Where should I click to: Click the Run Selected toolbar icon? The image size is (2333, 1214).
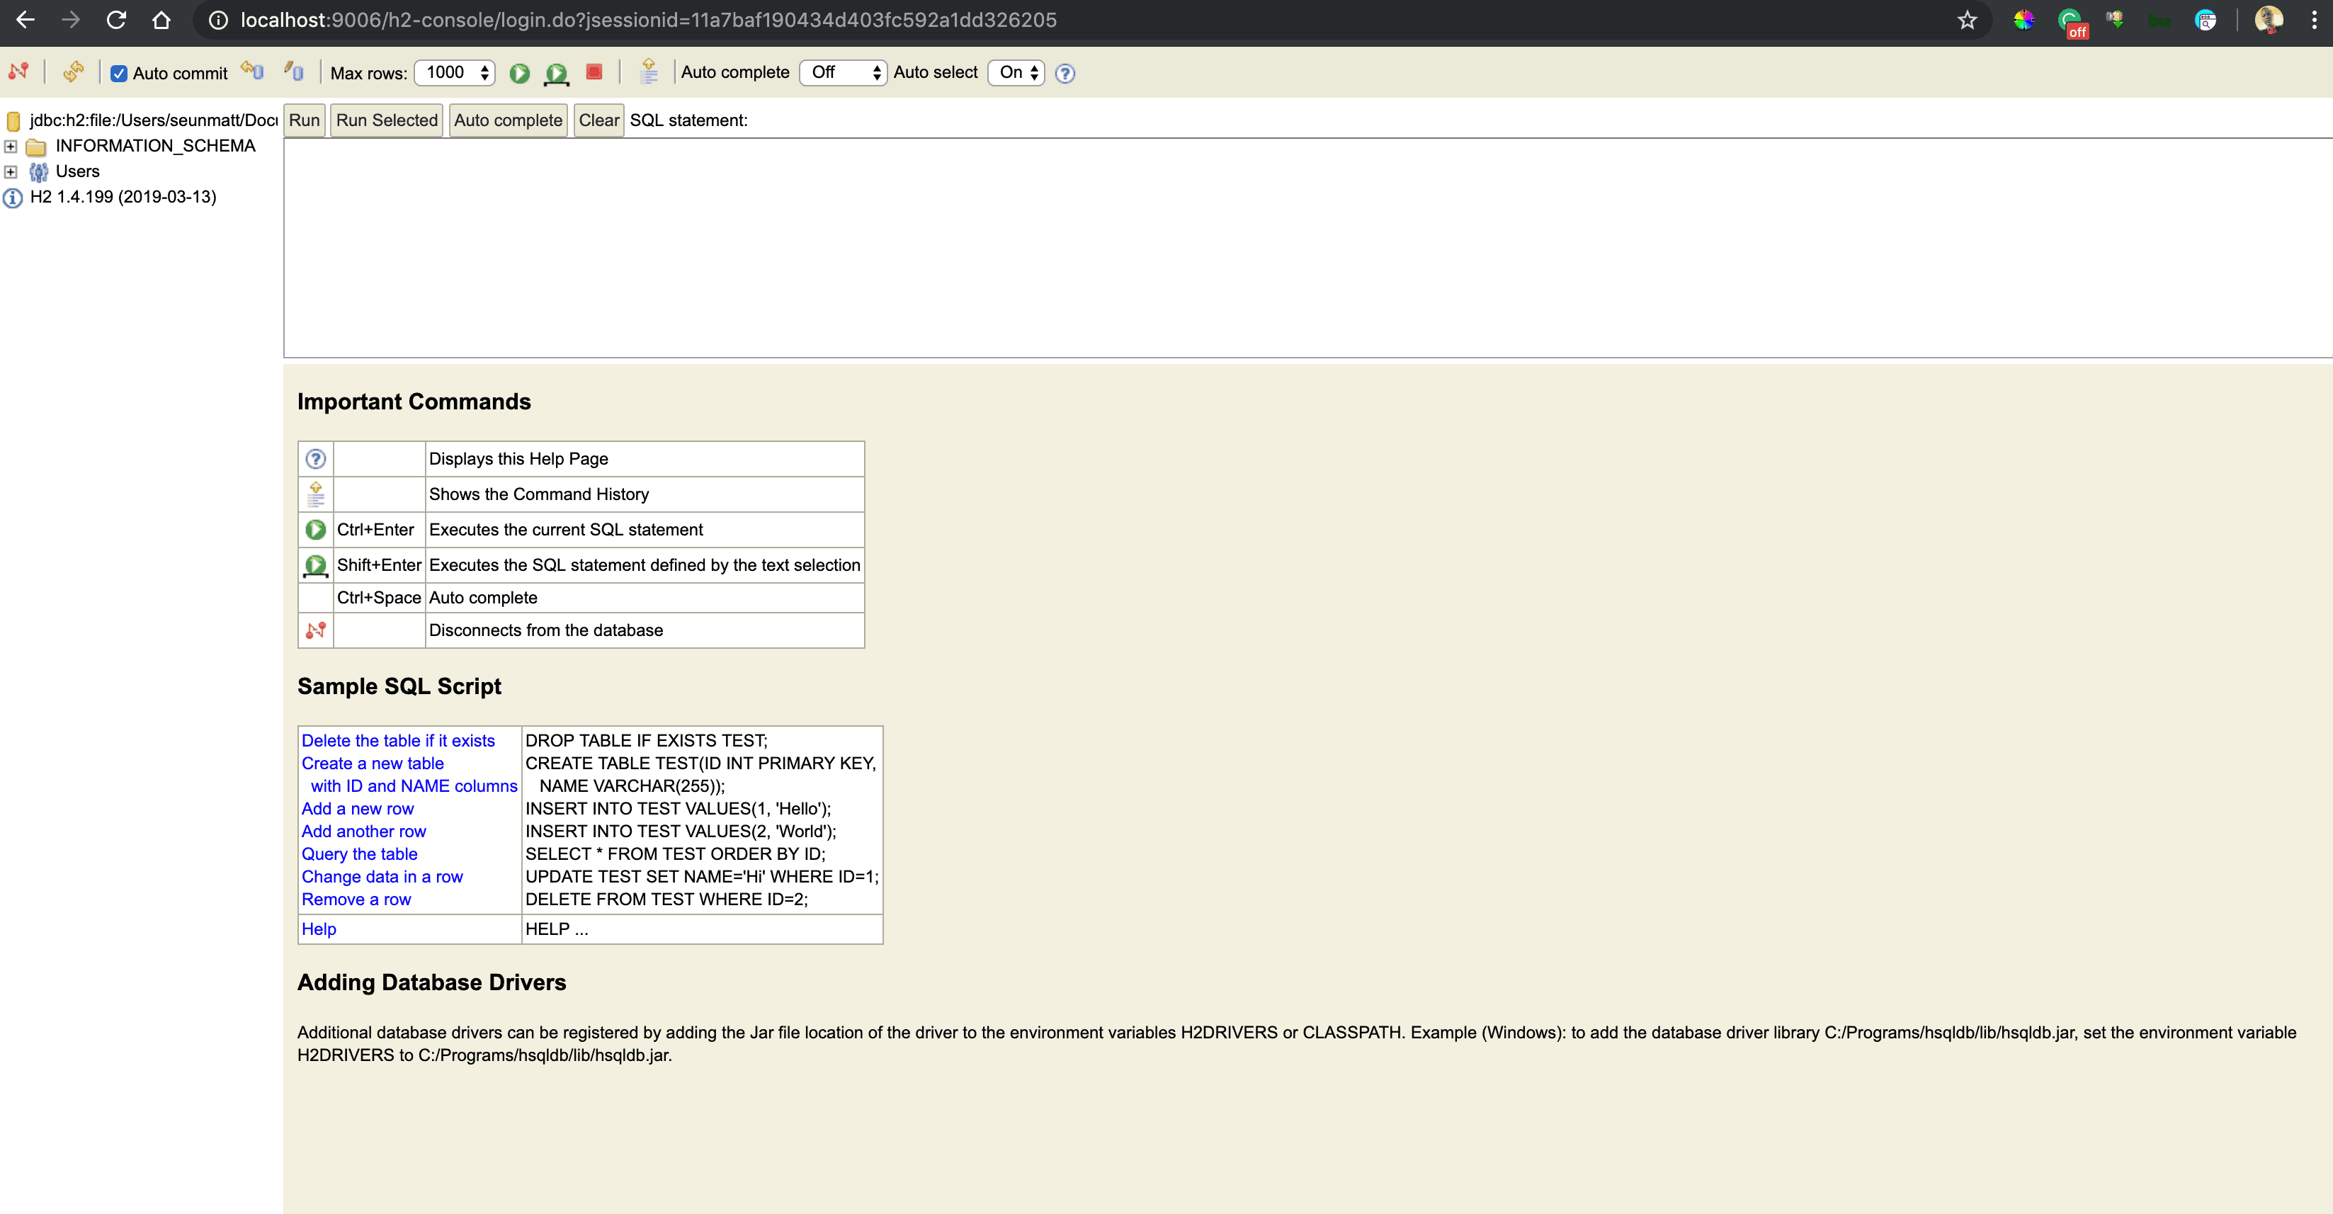coord(556,74)
